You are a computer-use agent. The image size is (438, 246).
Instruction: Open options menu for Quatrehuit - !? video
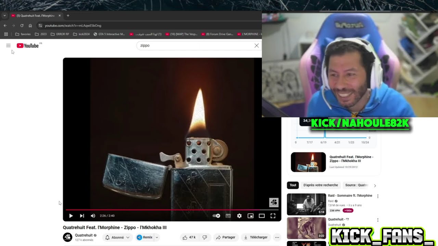point(378,220)
